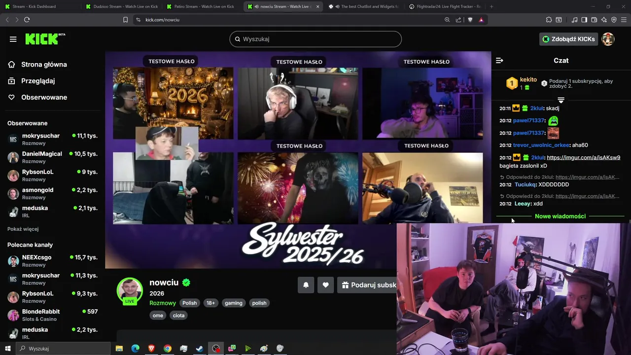
Task: Switch to the ChatBot and Widgets tab
Action: pyautogui.click(x=364, y=6)
